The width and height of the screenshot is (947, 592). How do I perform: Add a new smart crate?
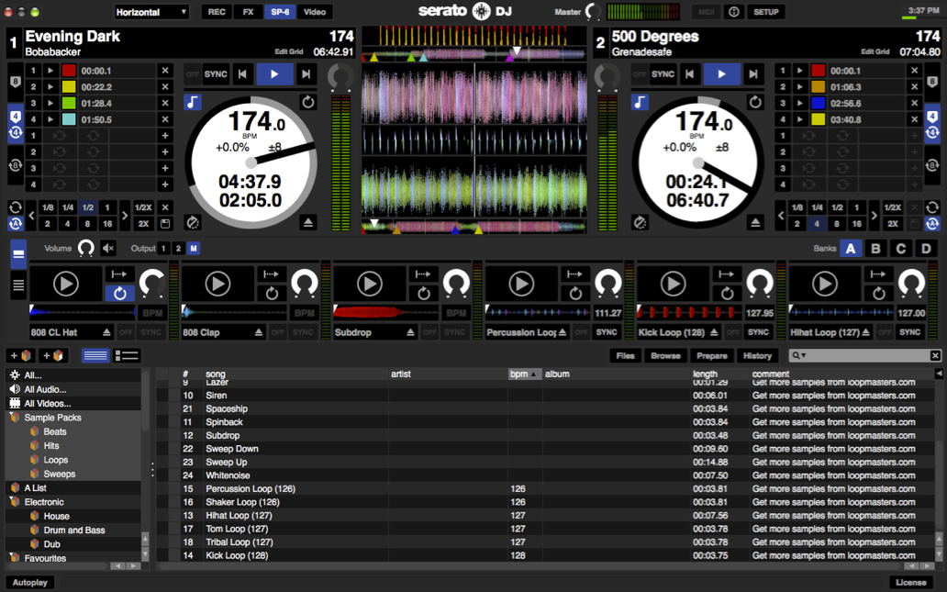coord(52,356)
